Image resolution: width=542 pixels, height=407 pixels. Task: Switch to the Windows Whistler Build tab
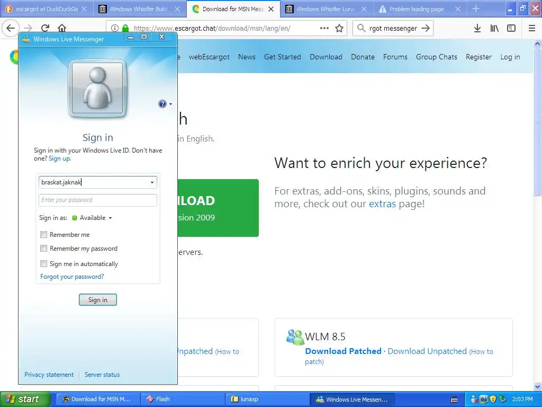(x=139, y=9)
